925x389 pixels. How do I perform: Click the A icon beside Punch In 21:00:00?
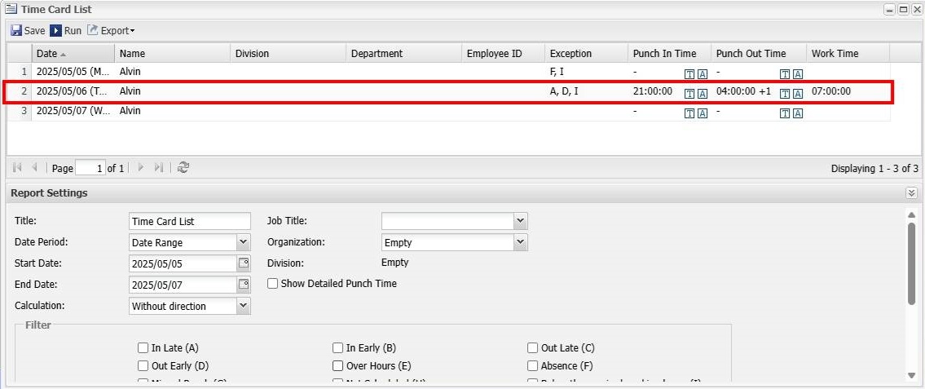point(702,93)
